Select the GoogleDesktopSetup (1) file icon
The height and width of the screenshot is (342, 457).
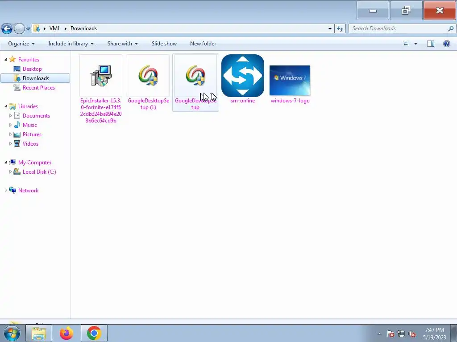(148, 76)
